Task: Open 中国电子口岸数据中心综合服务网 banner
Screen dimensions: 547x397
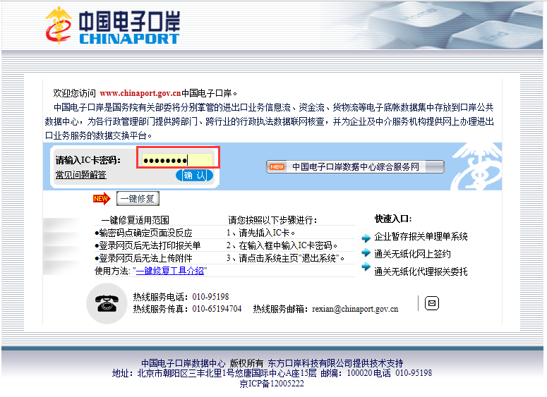Action: [x=355, y=167]
